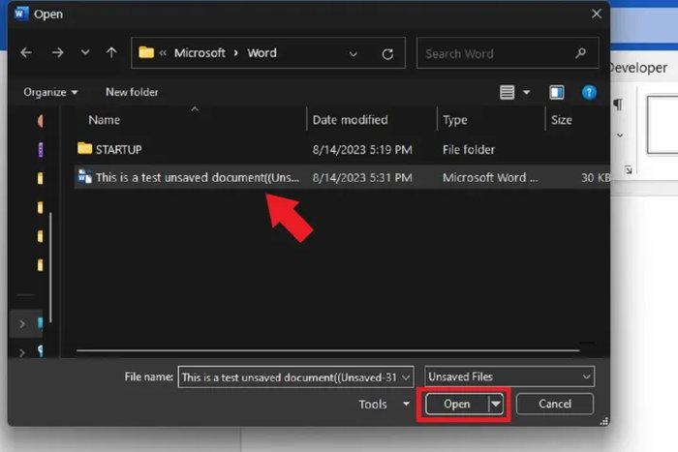The height and width of the screenshot is (452, 678).
Task: Click the Back navigation arrow
Action: pyautogui.click(x=26, y=53)
